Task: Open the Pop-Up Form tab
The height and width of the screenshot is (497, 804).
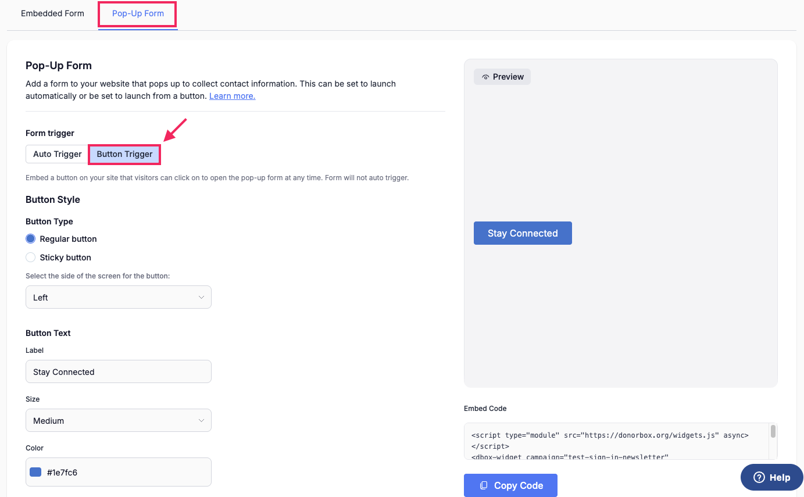Action: click(138, 13)
